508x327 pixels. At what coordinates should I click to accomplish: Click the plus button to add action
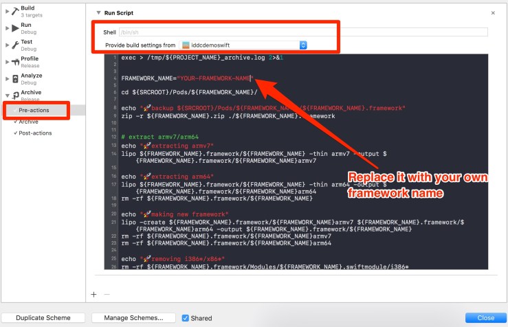click(x=93, y=294)
